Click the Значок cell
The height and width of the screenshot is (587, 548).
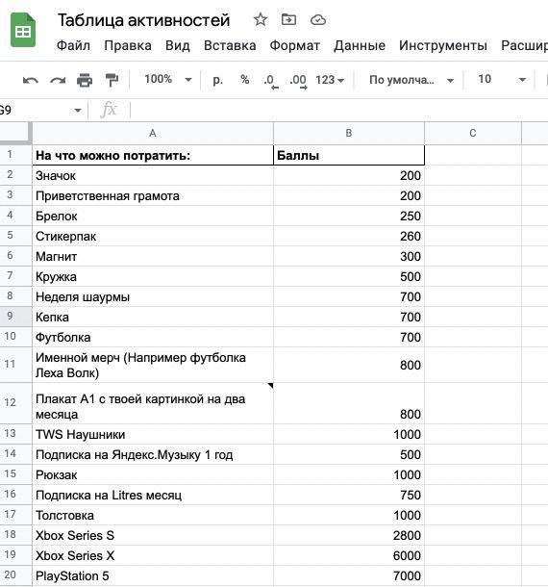coord(153,175)
